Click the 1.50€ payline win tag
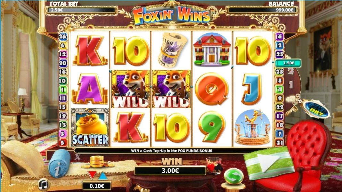342x192 pixels. tap(288, 63)
